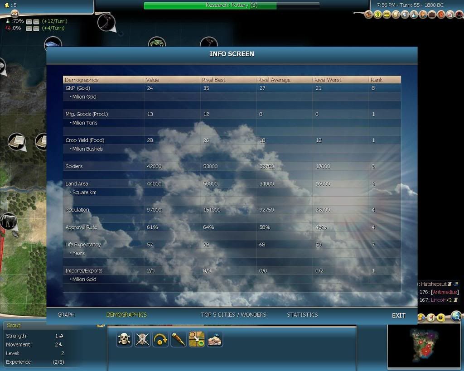Screen dimensions: 464x371
Task: Click EXIT to close Info Screen
Action: click(x=399, y=315)
